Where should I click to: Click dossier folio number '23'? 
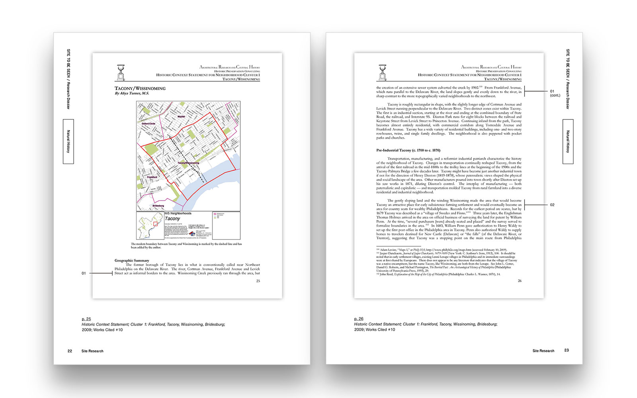pos(567,350)
